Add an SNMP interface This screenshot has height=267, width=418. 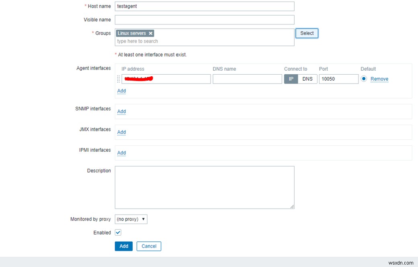tap(121, 112)
